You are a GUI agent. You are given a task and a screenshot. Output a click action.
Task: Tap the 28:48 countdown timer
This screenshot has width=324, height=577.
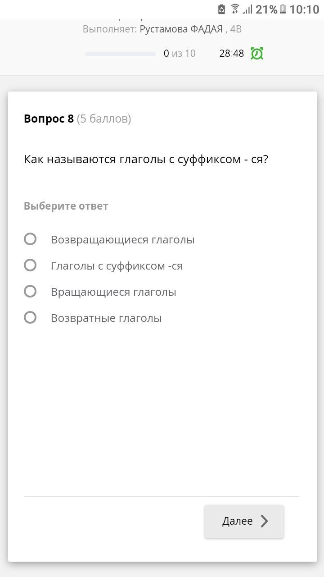coord(231,54)
